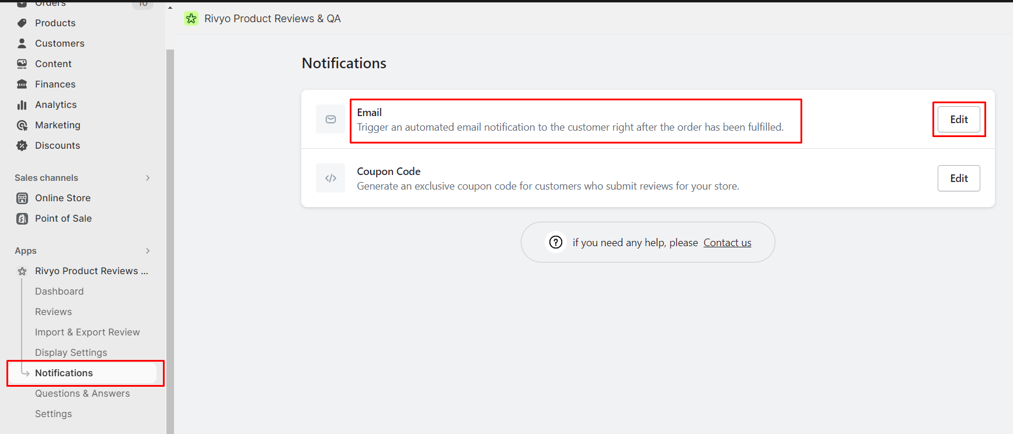Select the Marketing megaphone icon
Image resolution: width=1013 pixels, height=434 pixels.
[22, 125]
